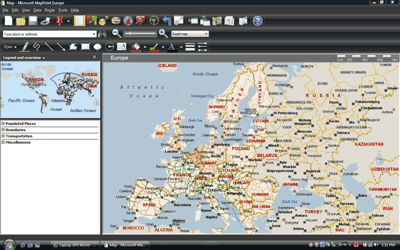The height and width of the screenshot is (250, 400).
Task: Print the current map
Action: [x=46, y=21]
